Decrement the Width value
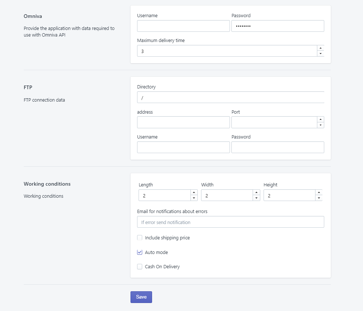 (x=257, y=198)
